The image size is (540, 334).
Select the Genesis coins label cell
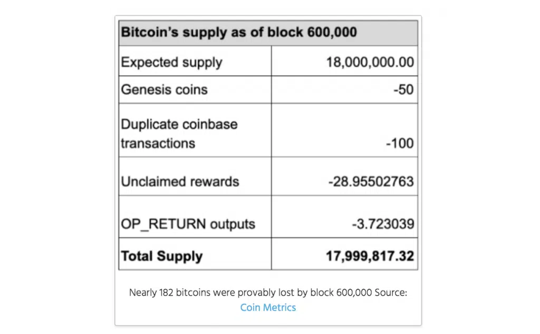tap(195, 90)
